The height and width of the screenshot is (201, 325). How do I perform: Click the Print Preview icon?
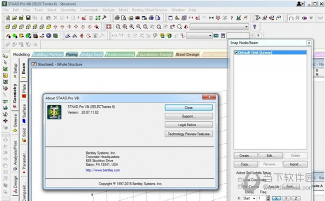pyautogui.click(x=123, y=18)
